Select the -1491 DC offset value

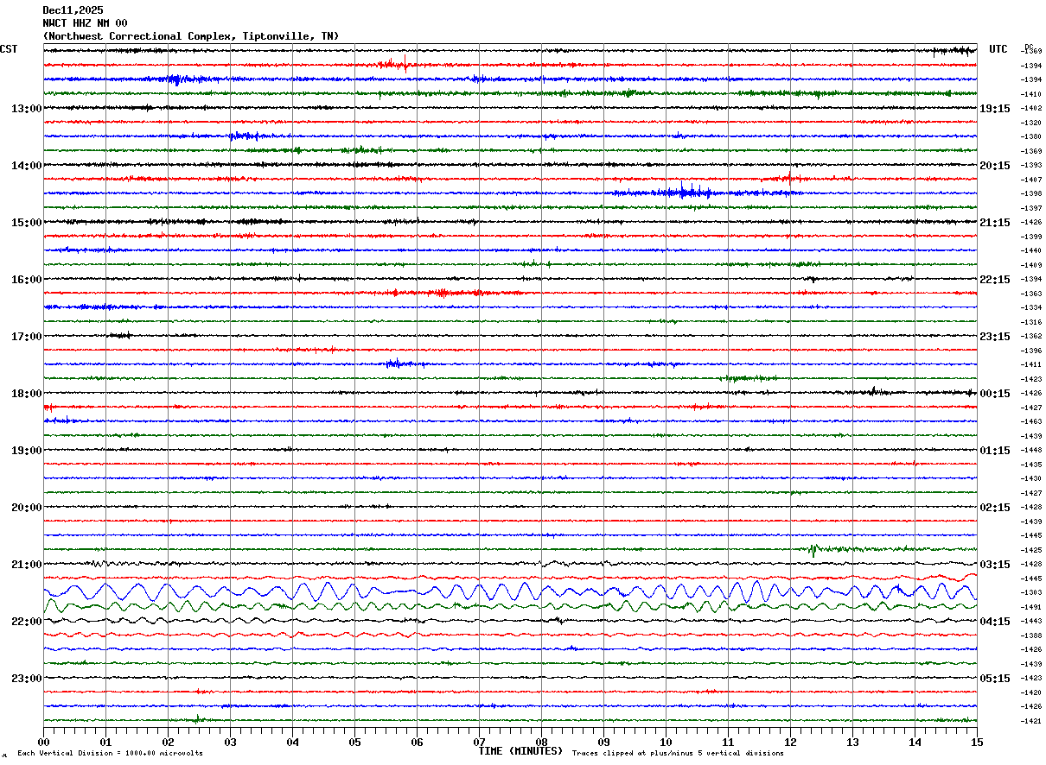pos(1031,608)
